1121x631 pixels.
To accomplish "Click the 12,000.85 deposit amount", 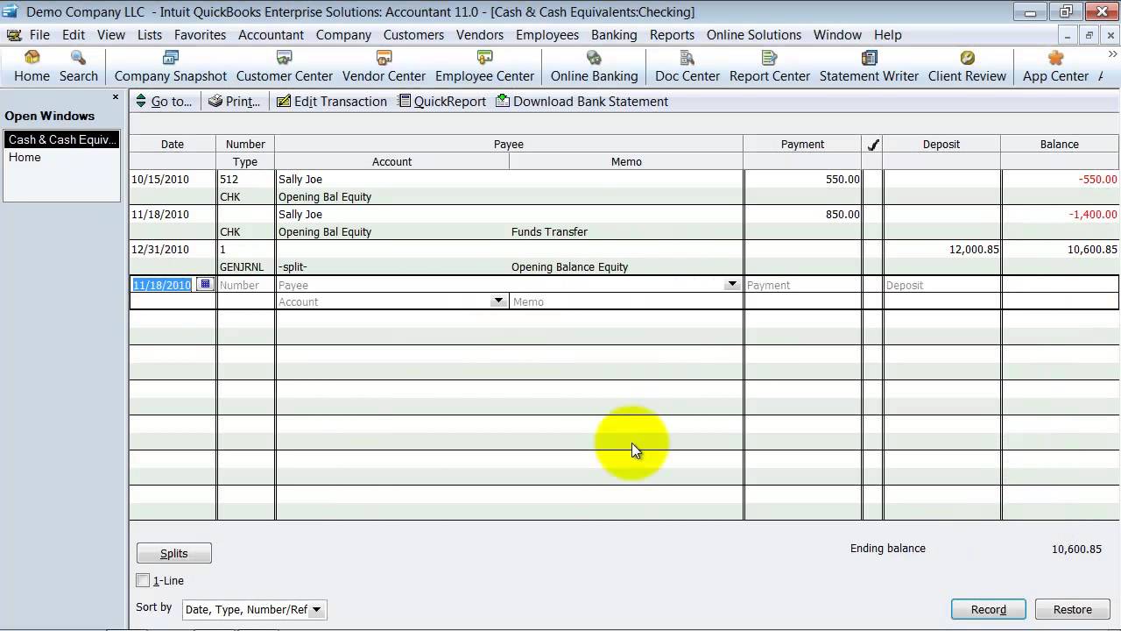I will click(x=974, y=249).
